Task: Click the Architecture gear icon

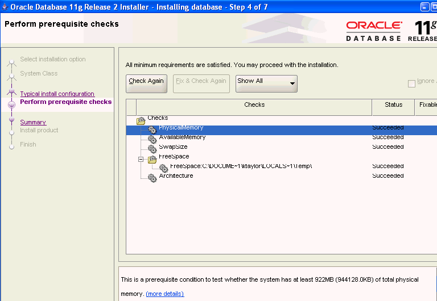Action: pos(152,178)
